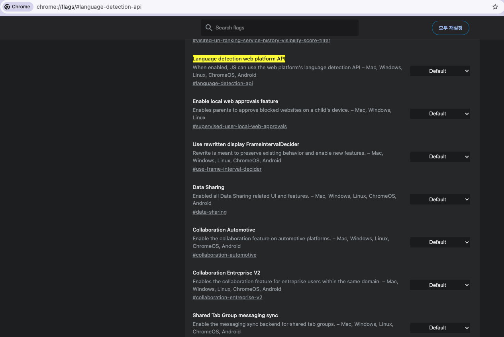Click description 'Enabled all Data Sharing related UI'
The width and height of the screenshot is (504, 337).
[x=294, y=200]
